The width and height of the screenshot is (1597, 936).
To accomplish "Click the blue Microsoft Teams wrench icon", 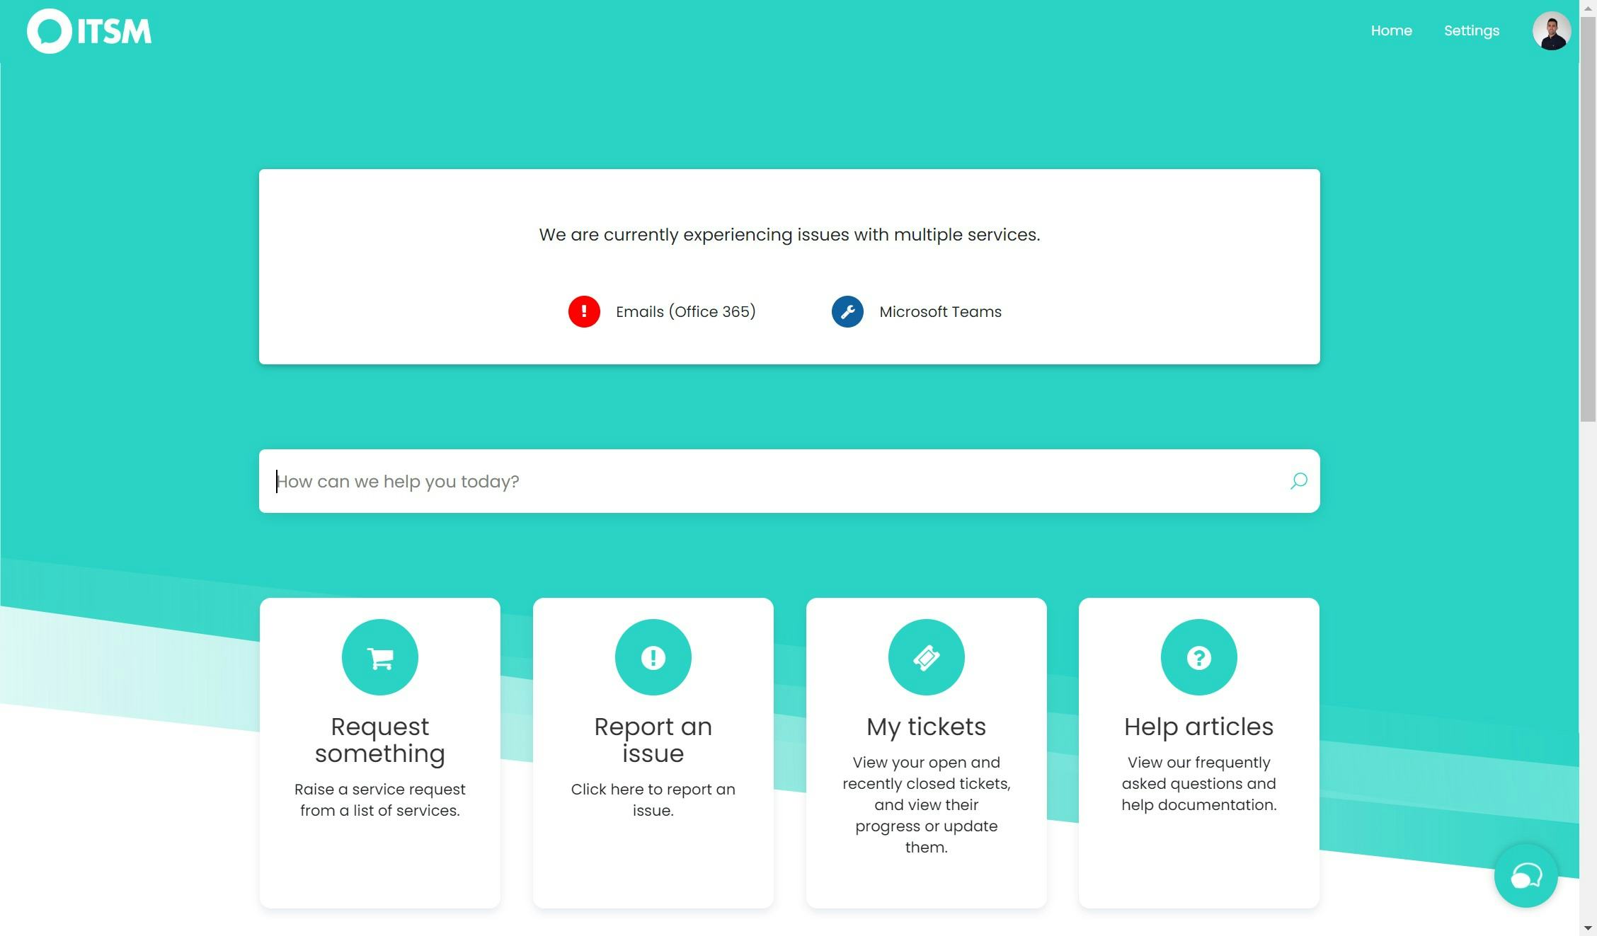I will pyautogui.click(x=847, y=311).
